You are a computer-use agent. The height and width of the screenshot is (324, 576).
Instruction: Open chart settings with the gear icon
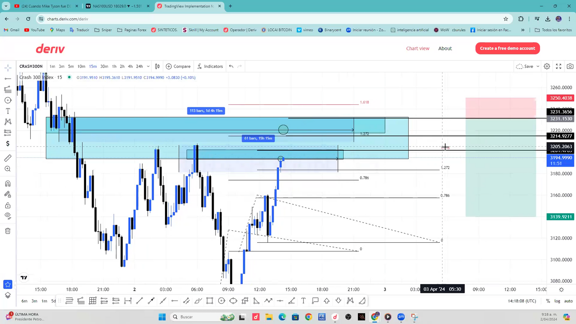point(547,66)
